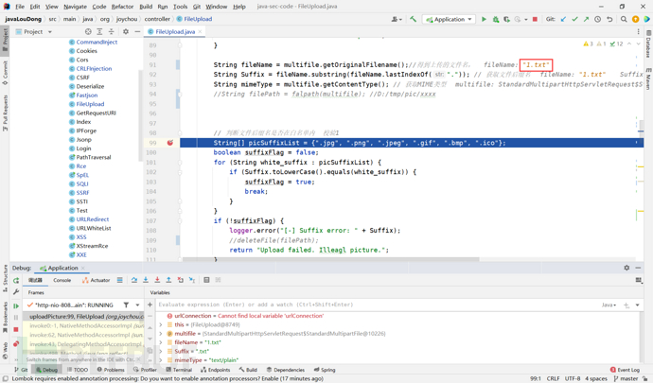Expand the multifile variable node
Screen dimensions: 653x383
[x=161, y=334]
